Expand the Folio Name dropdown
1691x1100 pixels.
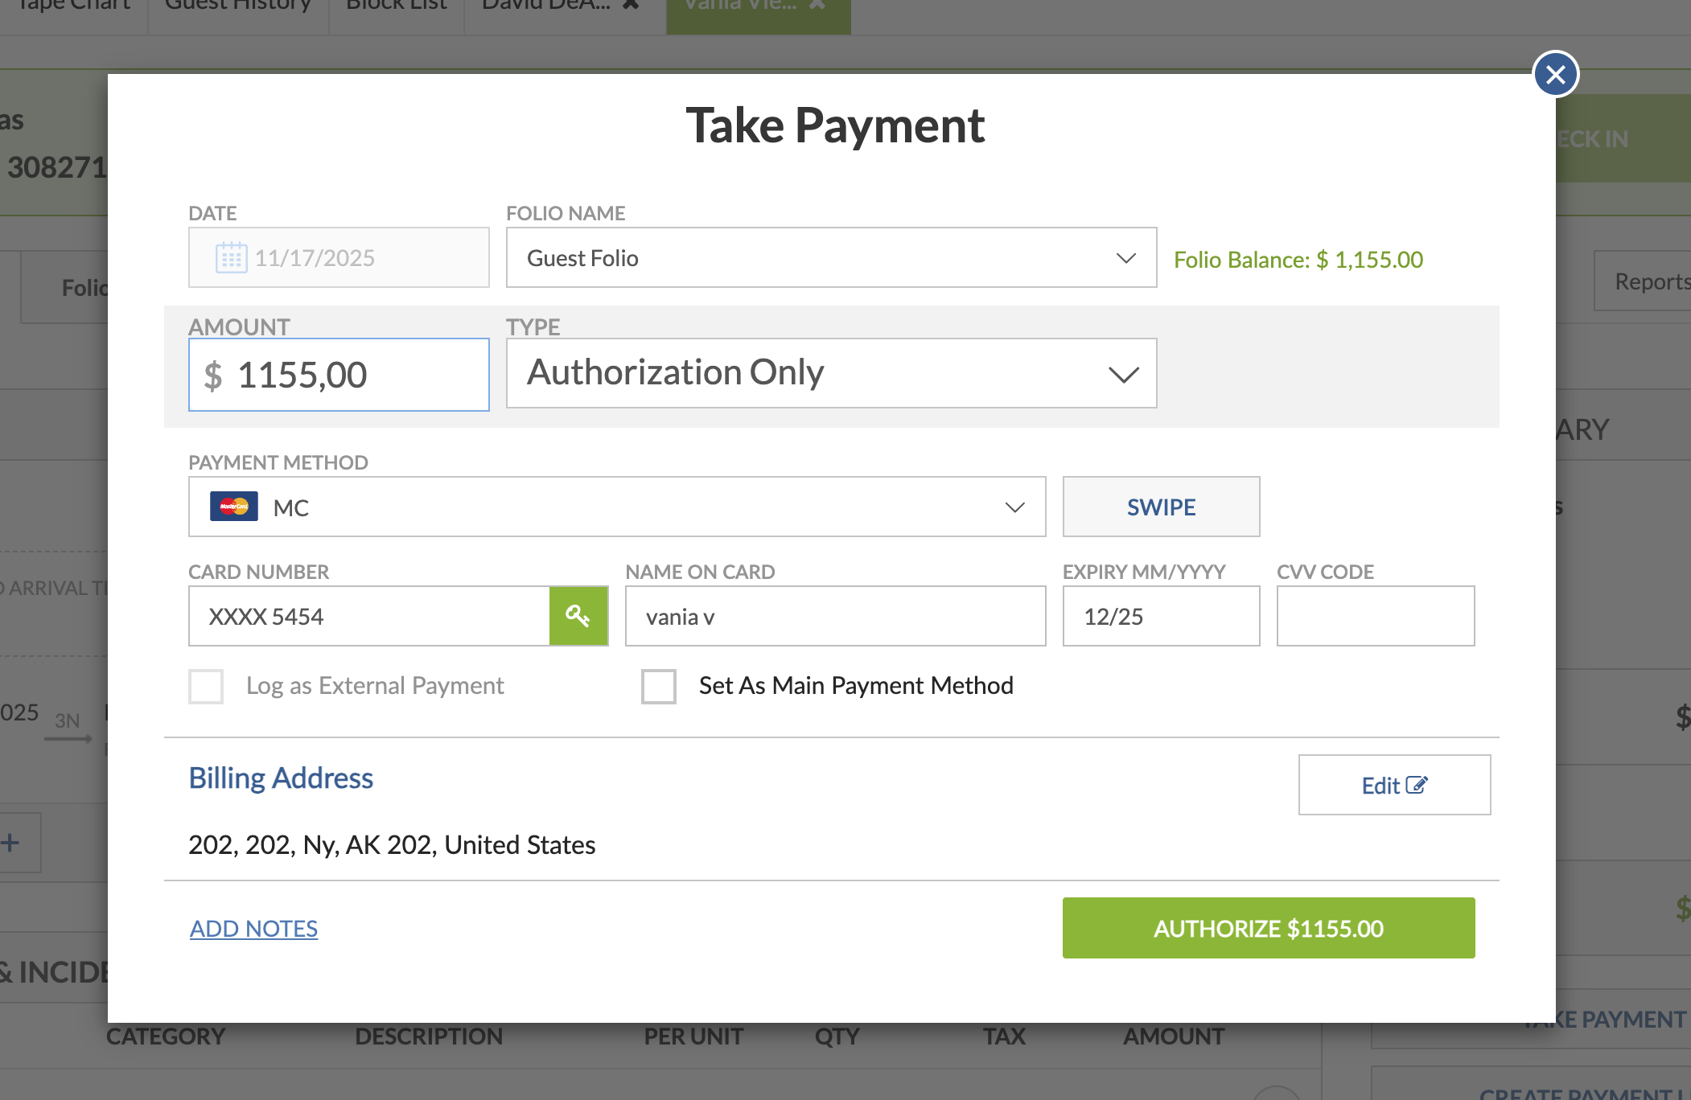click(831, 258)
